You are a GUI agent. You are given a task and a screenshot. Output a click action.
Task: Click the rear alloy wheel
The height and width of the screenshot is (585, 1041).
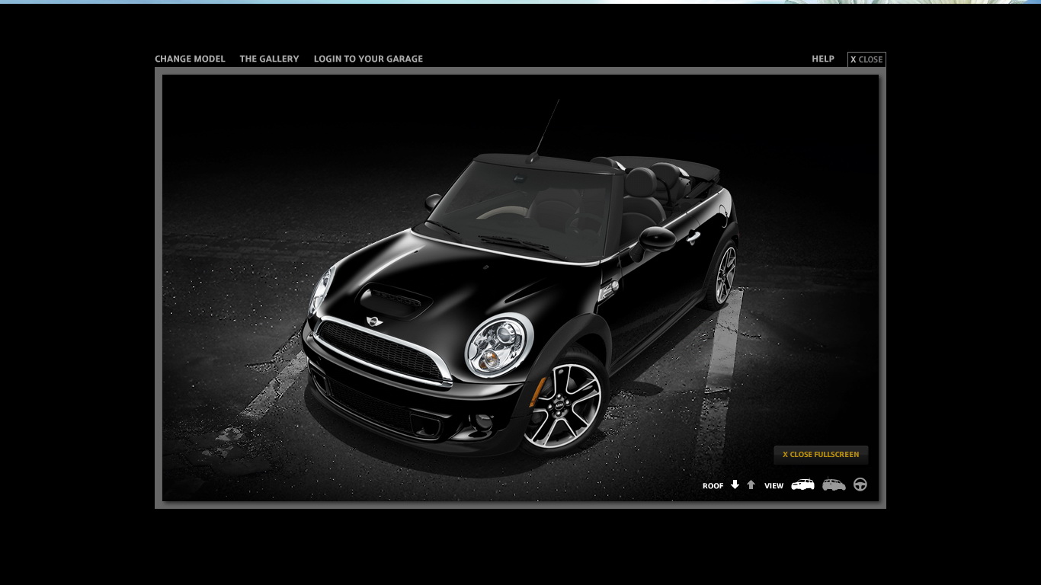tap(725, 275)
